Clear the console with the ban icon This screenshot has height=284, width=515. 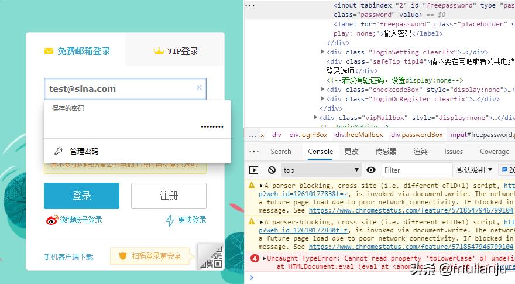point(272,170)
